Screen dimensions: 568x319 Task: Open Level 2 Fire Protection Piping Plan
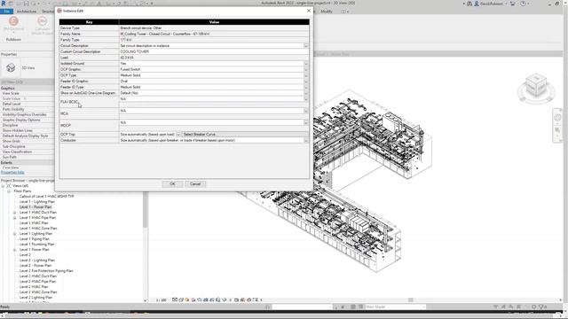click(46, 271)
